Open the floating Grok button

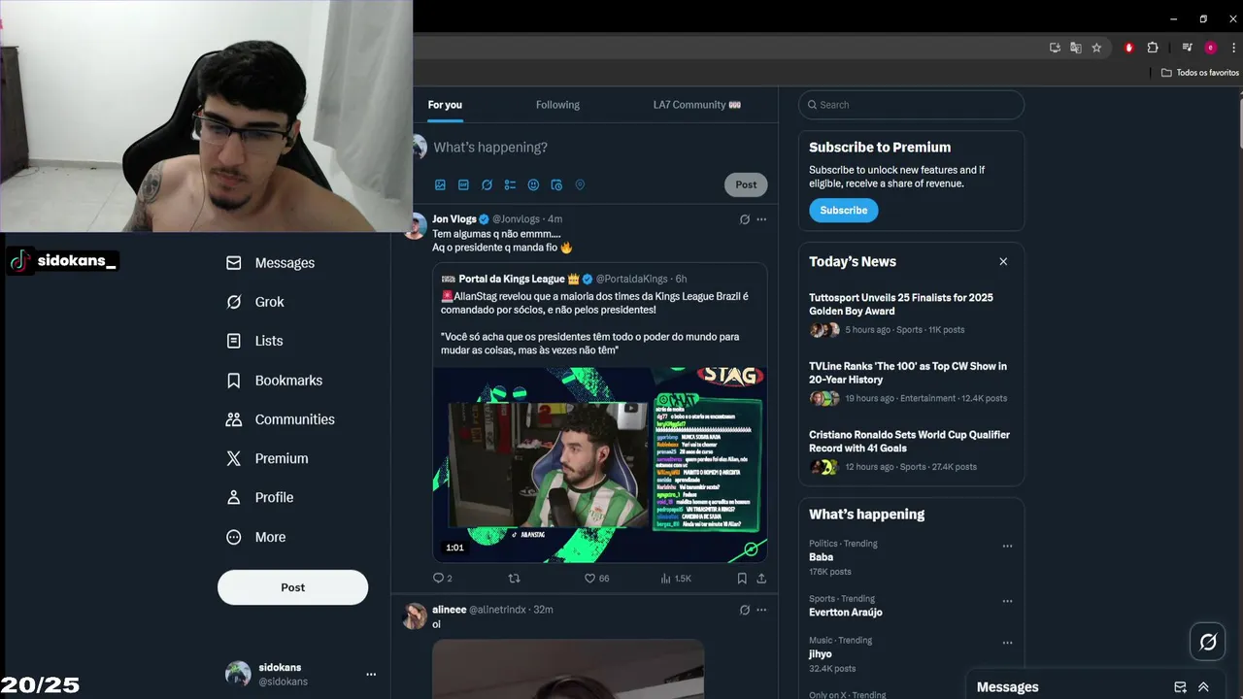pyautogui.click(x=1208, y=642)
